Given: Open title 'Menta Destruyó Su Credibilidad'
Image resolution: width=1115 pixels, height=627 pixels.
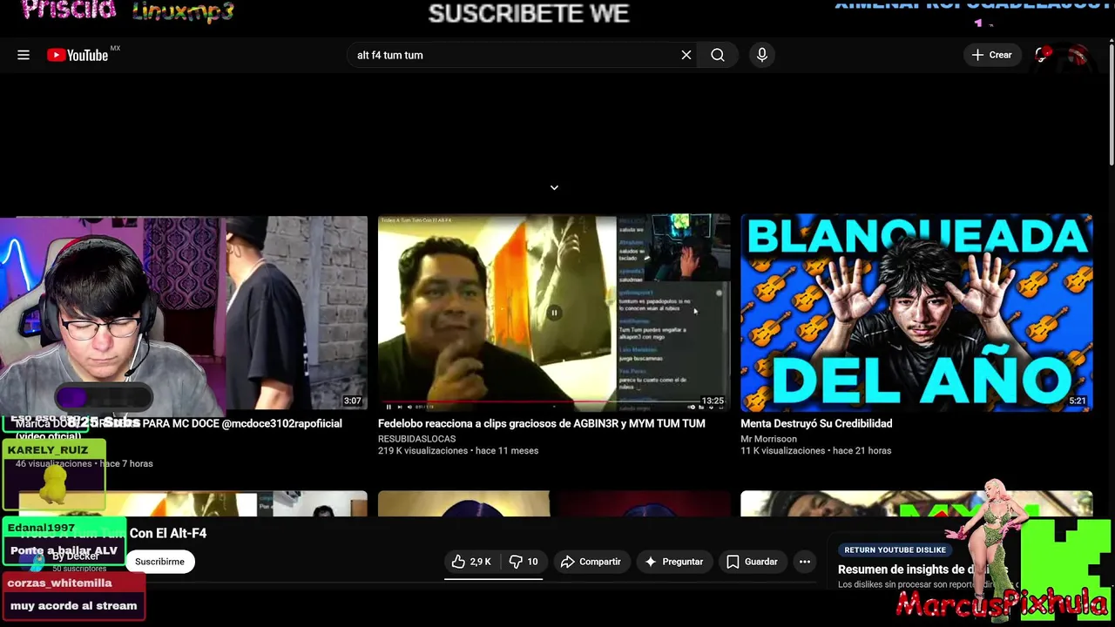Looking at the screenshot, I should pyautogui.click(x=816, y=423).
